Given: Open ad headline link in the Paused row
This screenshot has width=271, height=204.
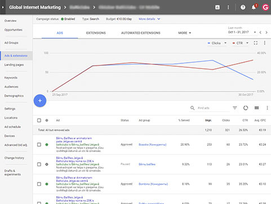Looking at the screenshot, I should 75,159.
